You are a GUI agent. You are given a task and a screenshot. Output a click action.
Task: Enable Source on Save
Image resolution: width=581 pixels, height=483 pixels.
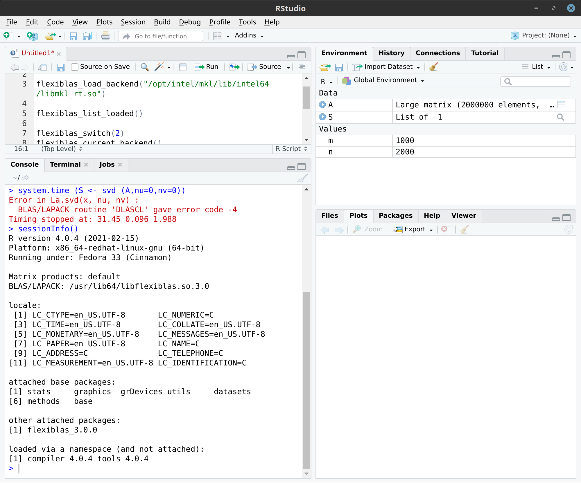point(74,67)
